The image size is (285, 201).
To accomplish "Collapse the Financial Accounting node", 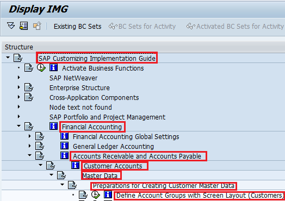I will pyautogui.click(x=18, y=126).
